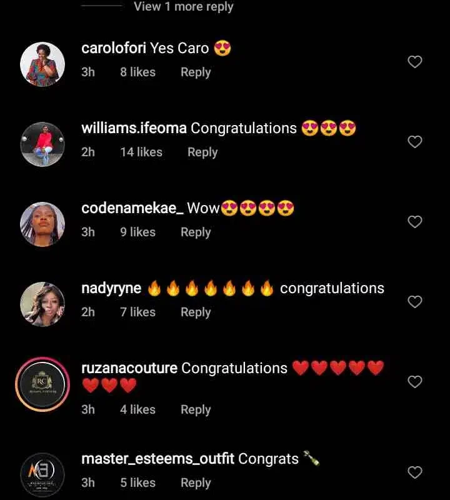View ruzanacouture's story ring avatar
The height and width of the screenshot is (500, 450).
pyautogui.click(x=42, y=384)
